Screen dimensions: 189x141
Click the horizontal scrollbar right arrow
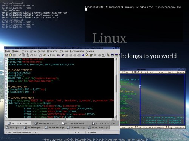(x=113, y=119)
